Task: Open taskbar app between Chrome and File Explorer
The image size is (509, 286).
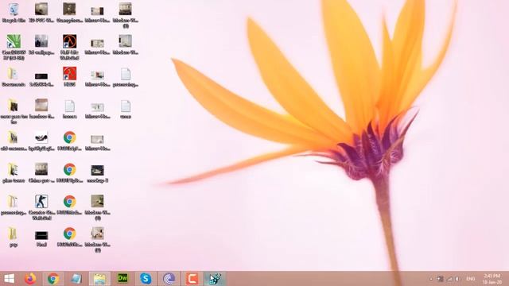Action: point(76,279)
